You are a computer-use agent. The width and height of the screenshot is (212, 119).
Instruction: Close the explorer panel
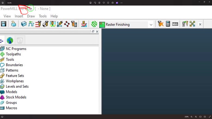point(97,32)
